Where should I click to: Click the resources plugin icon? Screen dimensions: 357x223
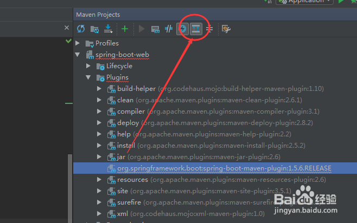click(x=111, y=180)
